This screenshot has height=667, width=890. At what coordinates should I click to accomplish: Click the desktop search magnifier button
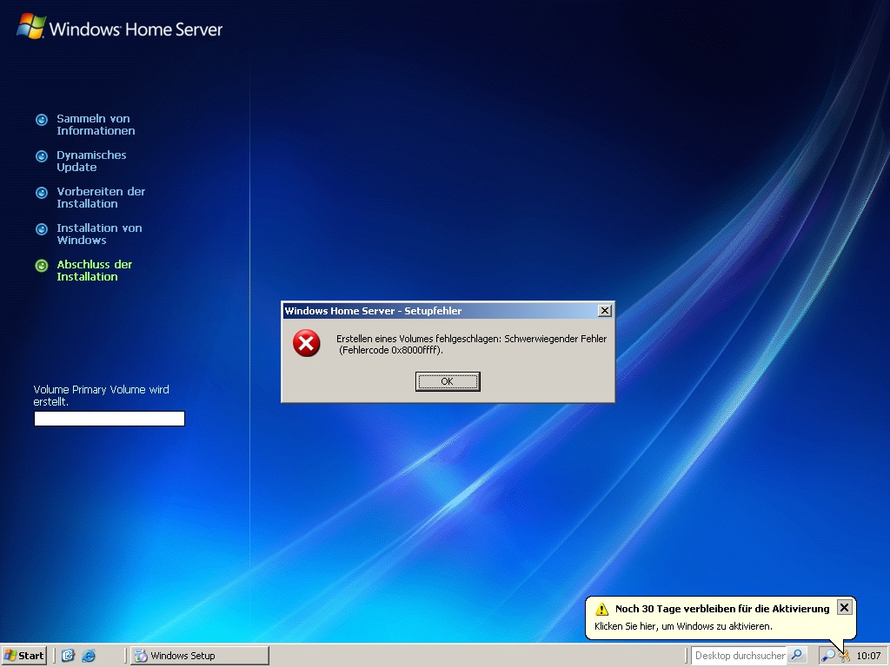click(797, 656)
